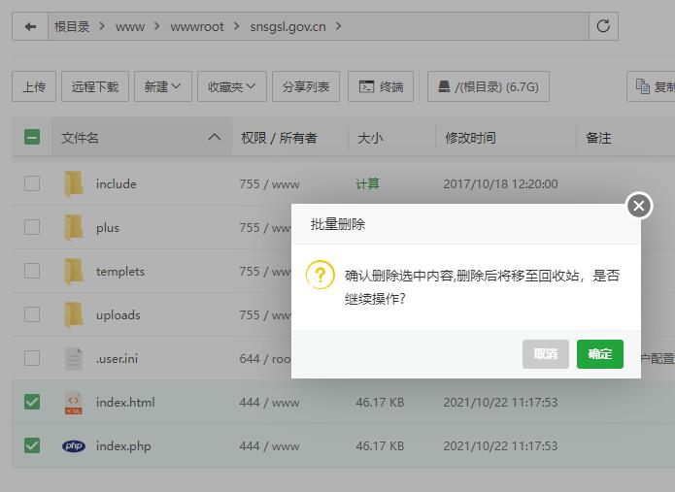Check the plus folder checkbox

pyautogui.click(x=32, y=227)
